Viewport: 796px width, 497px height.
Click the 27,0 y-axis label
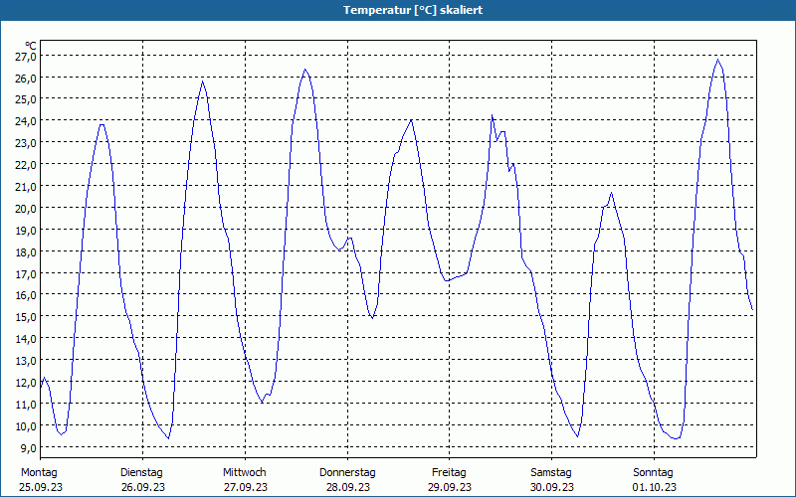coord(26,57)
